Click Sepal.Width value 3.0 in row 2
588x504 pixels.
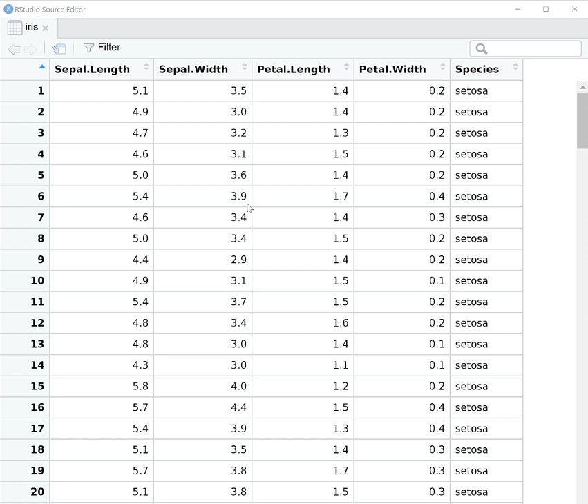coord(238,112)
